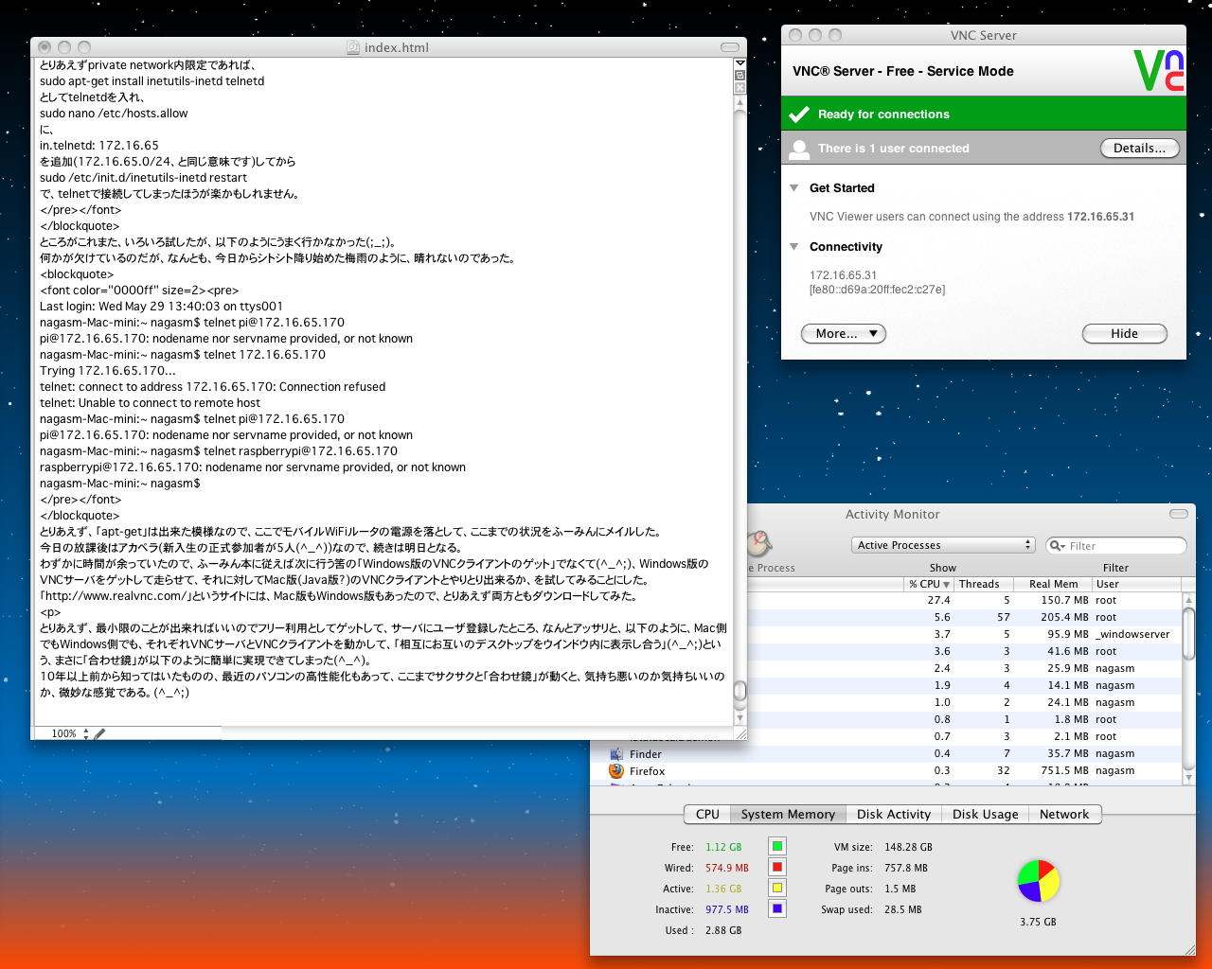Collapse the Connectivity section
Viewport: 1212px width, 969px height.
[794, 247]
